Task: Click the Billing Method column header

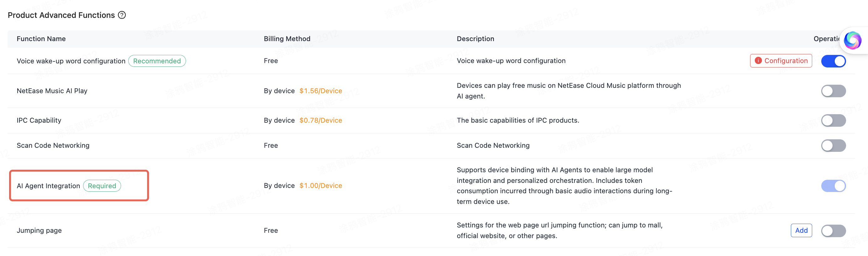Action: pos(287,39)
